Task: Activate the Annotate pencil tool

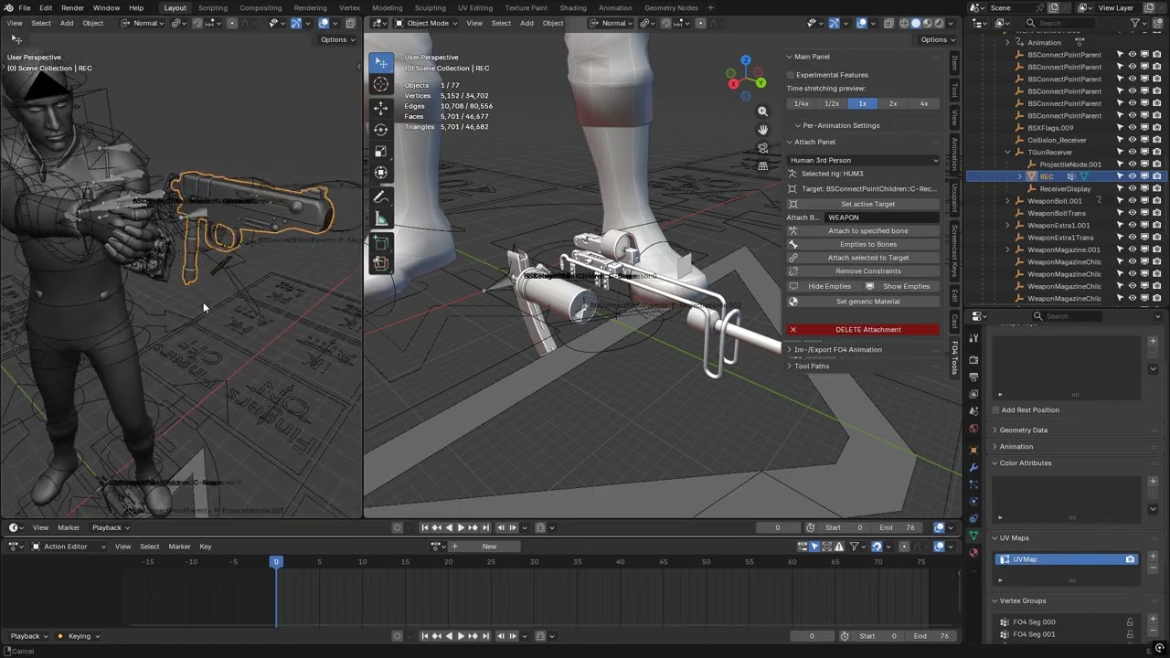Action: (381, 197)
